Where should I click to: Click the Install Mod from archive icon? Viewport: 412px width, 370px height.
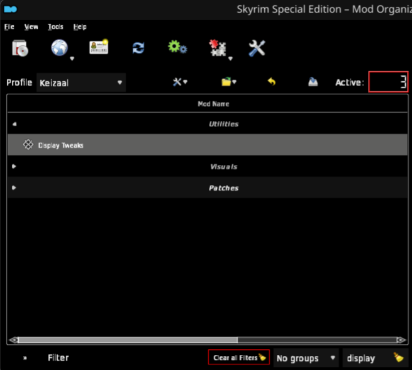[x=20, y=48]
